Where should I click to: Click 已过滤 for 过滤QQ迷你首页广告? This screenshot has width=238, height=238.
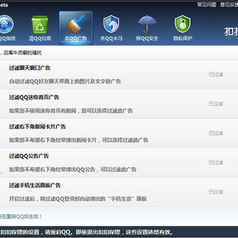216,104
